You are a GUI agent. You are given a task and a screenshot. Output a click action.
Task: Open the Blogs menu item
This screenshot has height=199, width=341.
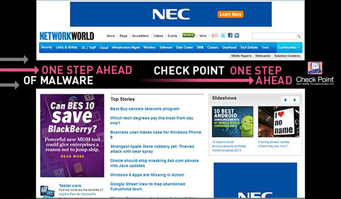[123, 36]
